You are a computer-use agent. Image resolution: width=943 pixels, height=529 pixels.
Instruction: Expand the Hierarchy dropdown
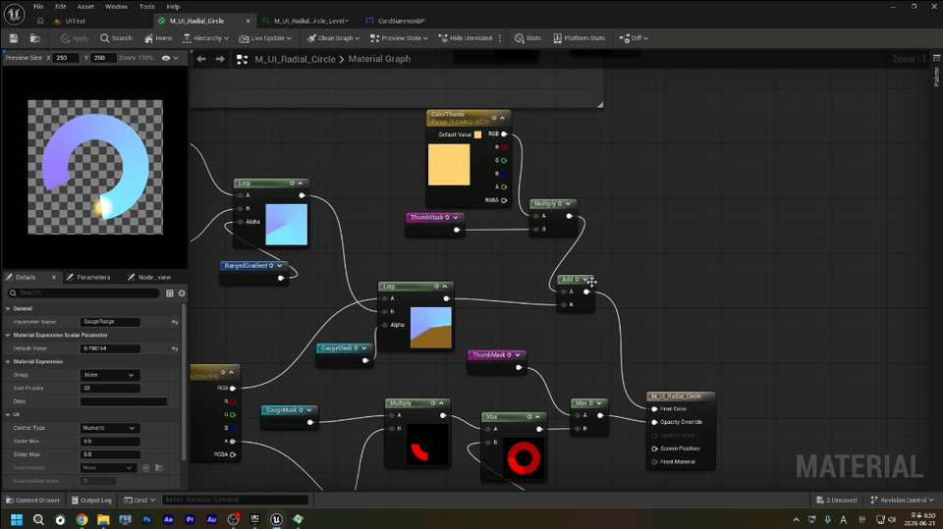(x=205, y=38)
